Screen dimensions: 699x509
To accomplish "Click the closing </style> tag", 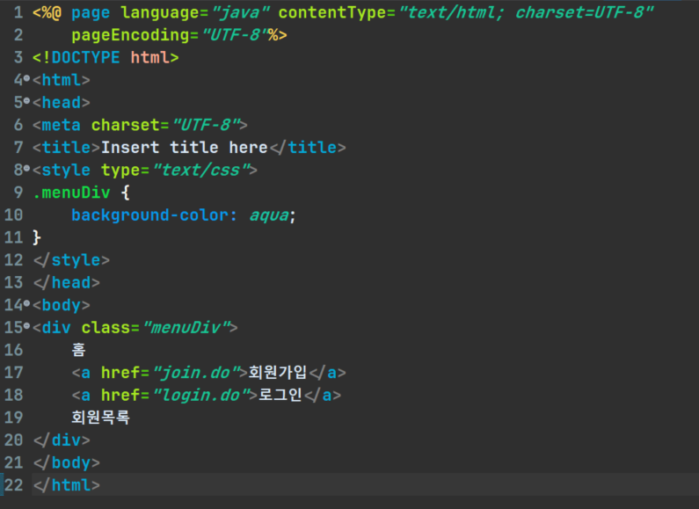I will coord(71,260).
